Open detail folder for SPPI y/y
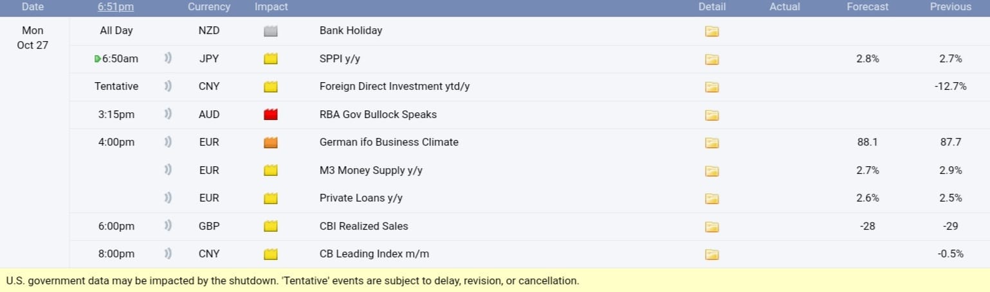This screenshot has height=292, width=990. coord(711,59)
